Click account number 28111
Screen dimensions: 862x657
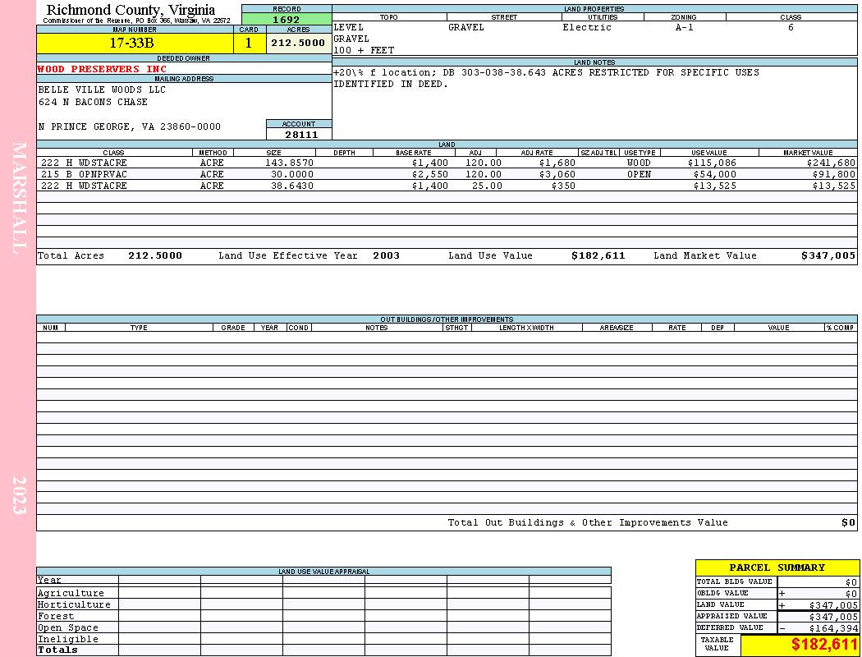click(x=301, y=135)
